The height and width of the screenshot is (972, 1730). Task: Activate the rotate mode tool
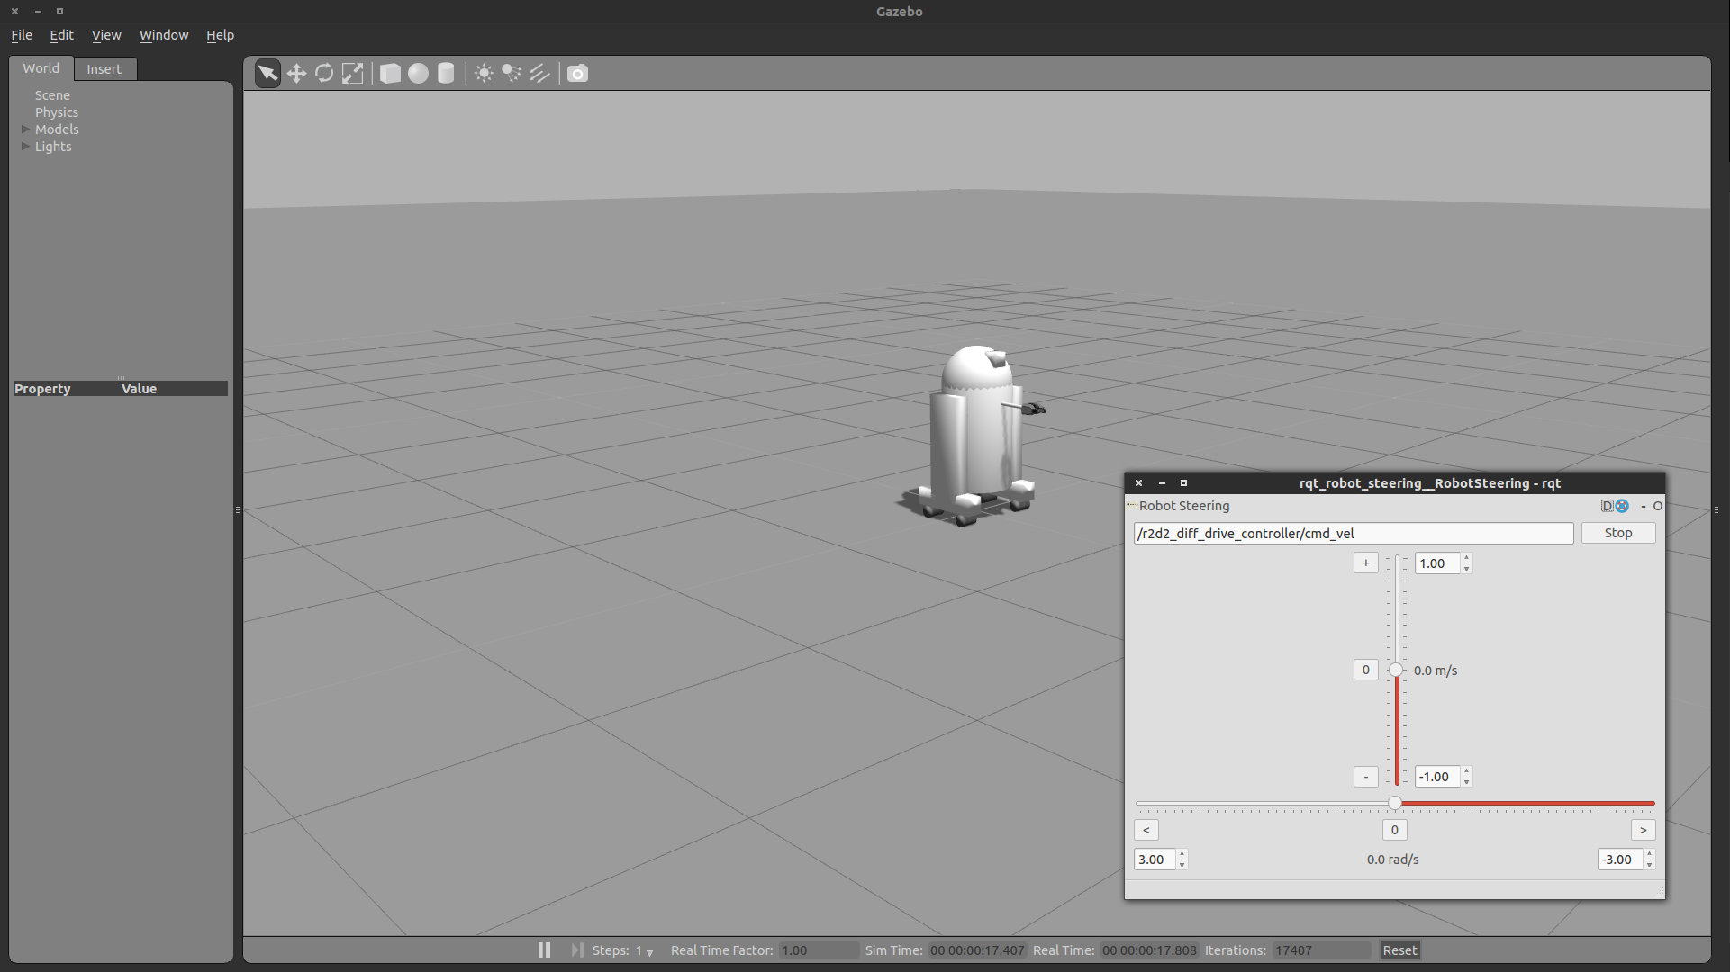point(324,73)
